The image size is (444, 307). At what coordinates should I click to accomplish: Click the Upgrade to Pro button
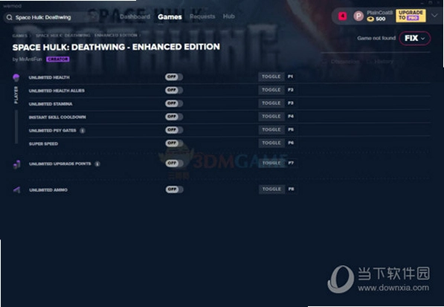coord(411,16)
